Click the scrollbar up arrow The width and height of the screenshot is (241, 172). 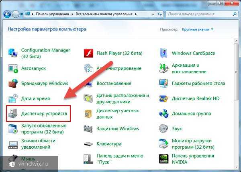coord(236,41)
